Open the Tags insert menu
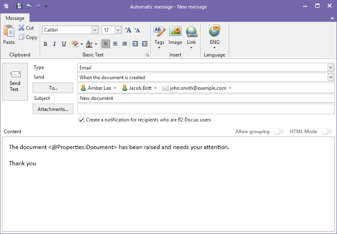The width and height of the screenshot is (337, 234). click(x=159, y=36)
